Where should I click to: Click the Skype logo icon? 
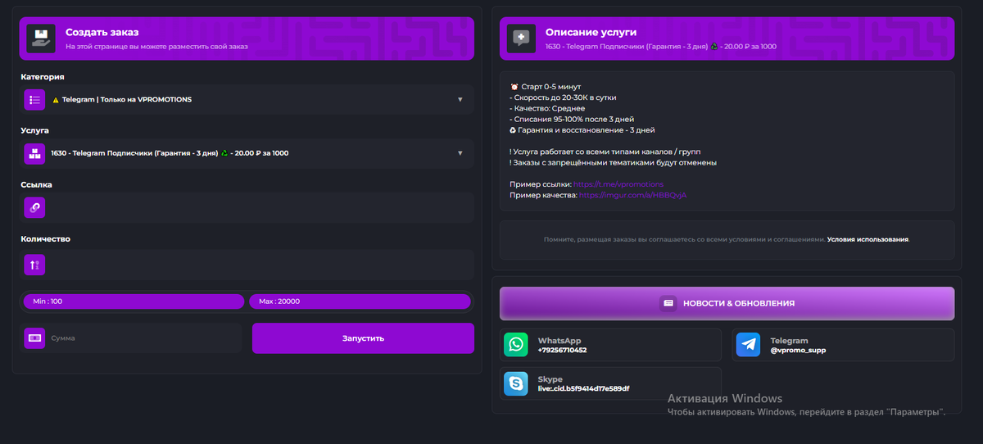click(516, 383)
